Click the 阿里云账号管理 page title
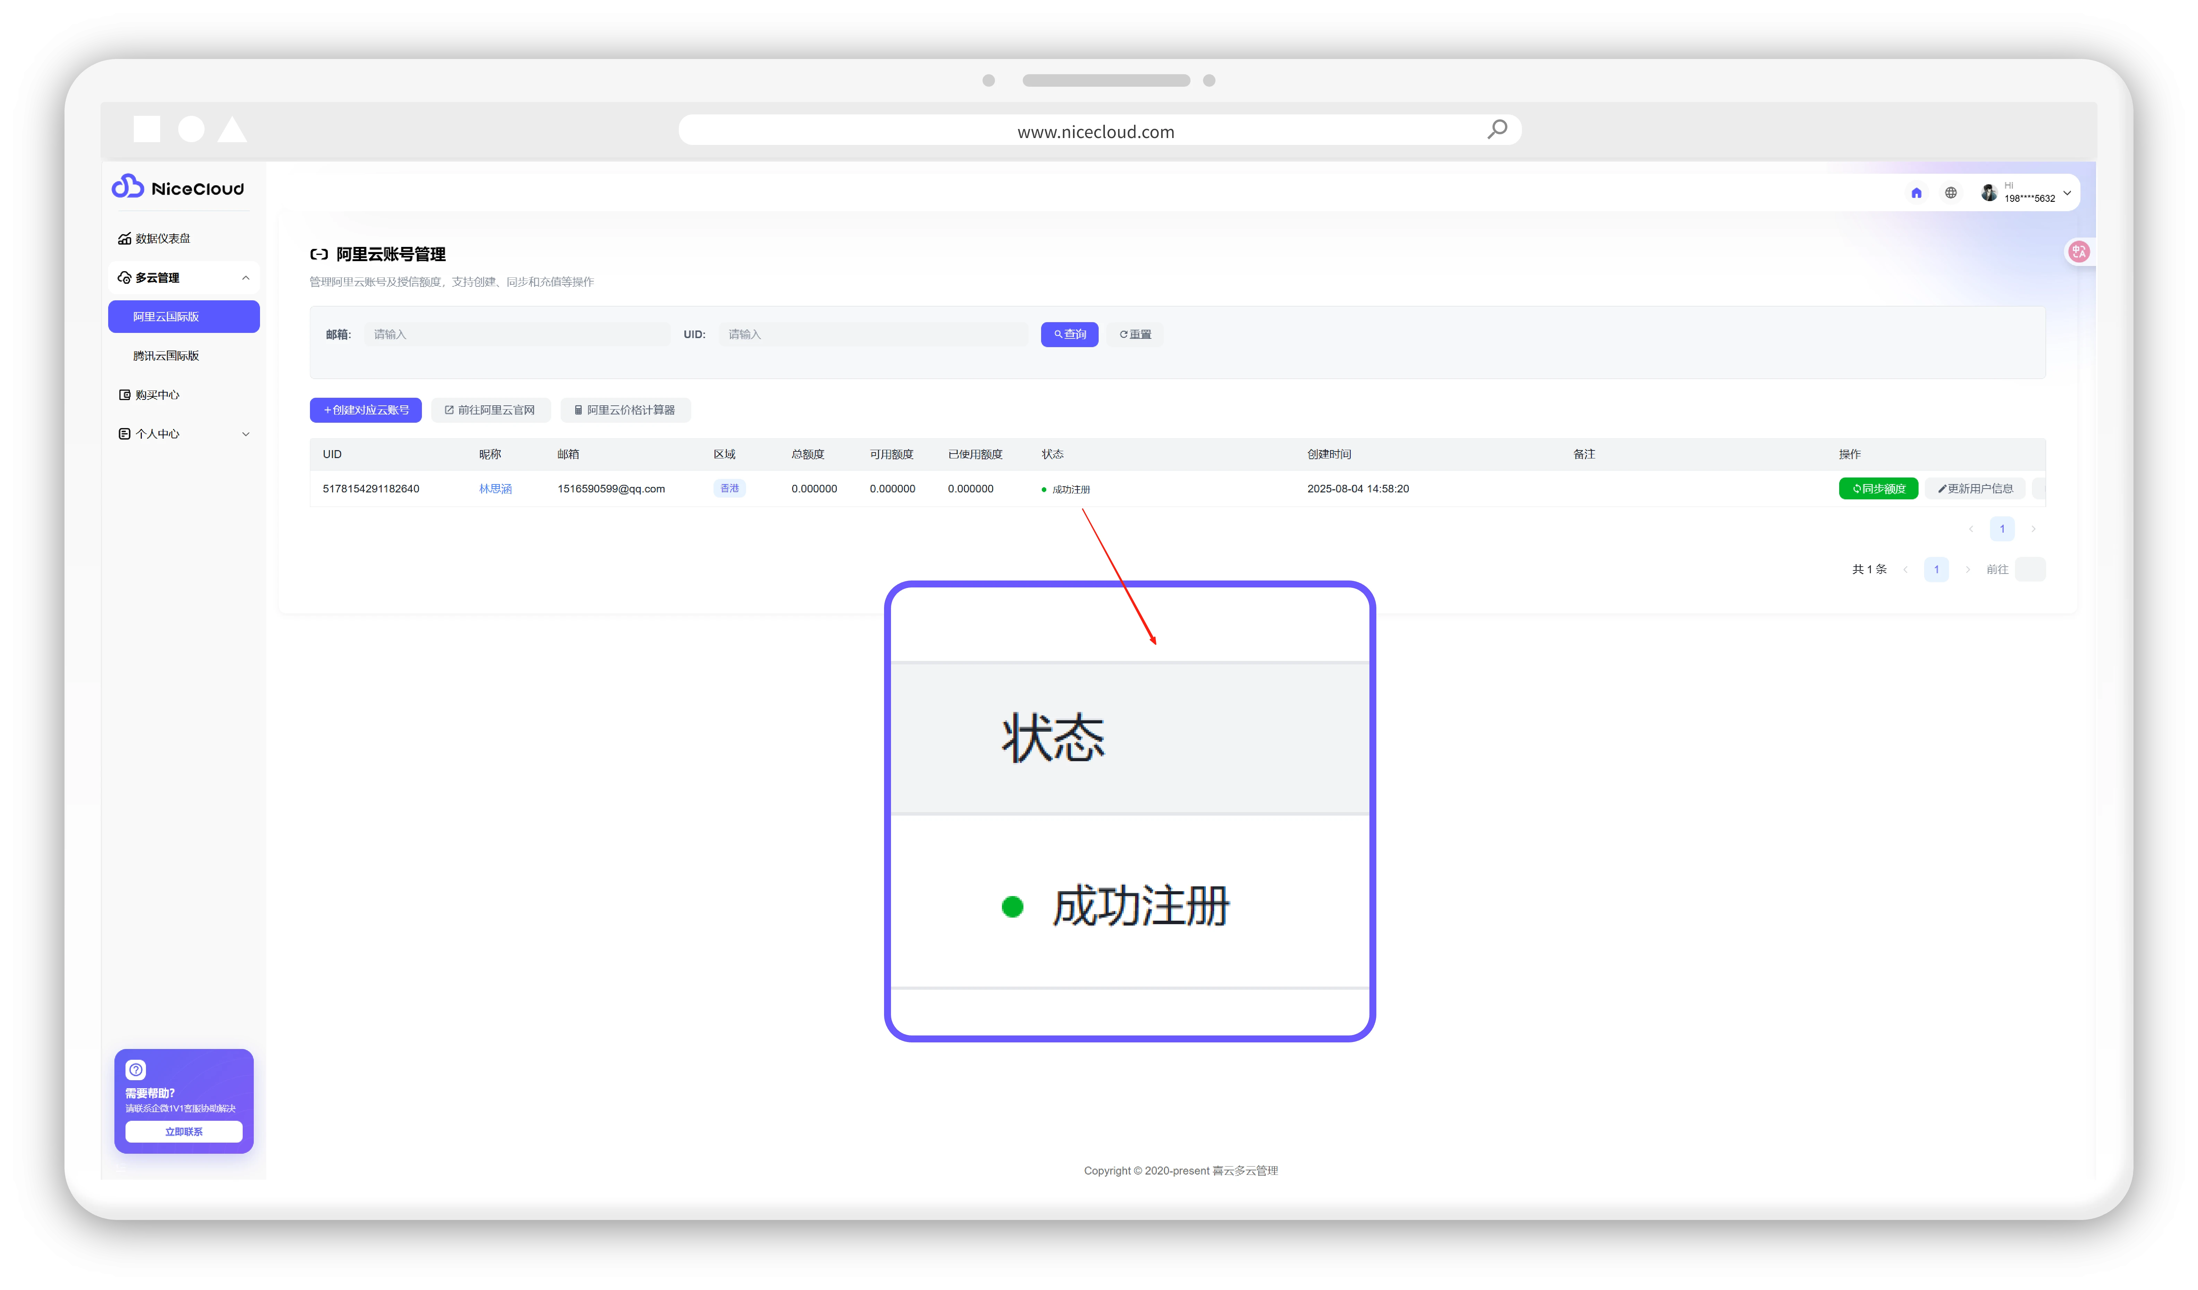Screen dimensions: 2198x1290 pyautogui.click(x=391, y=254)
